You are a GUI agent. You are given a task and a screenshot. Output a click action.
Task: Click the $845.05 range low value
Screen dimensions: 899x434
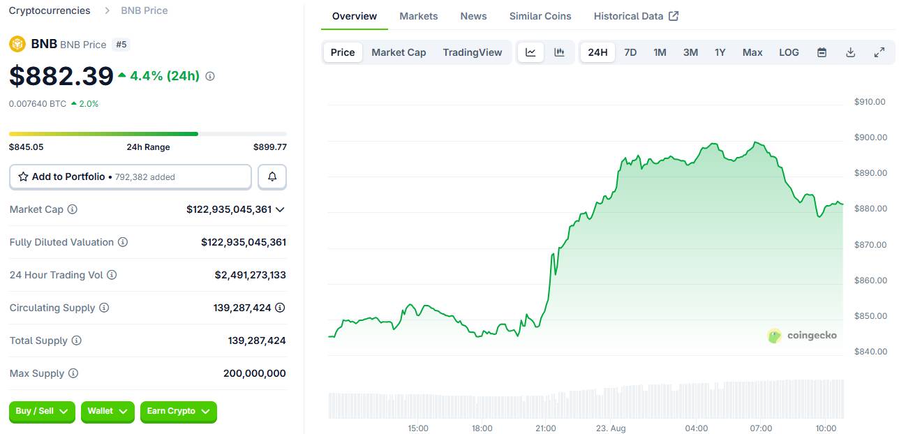pyautogui.click(x=27, y=147)
